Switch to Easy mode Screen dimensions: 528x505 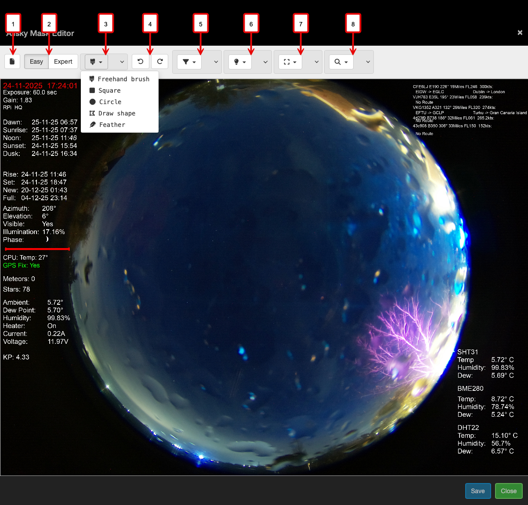click(x=36, y=61)
